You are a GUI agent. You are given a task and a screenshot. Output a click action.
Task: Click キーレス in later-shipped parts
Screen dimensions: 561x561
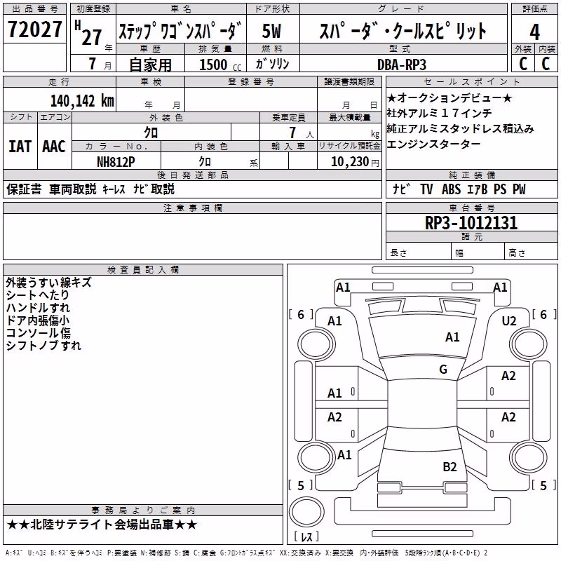click(x=114, y=189)
